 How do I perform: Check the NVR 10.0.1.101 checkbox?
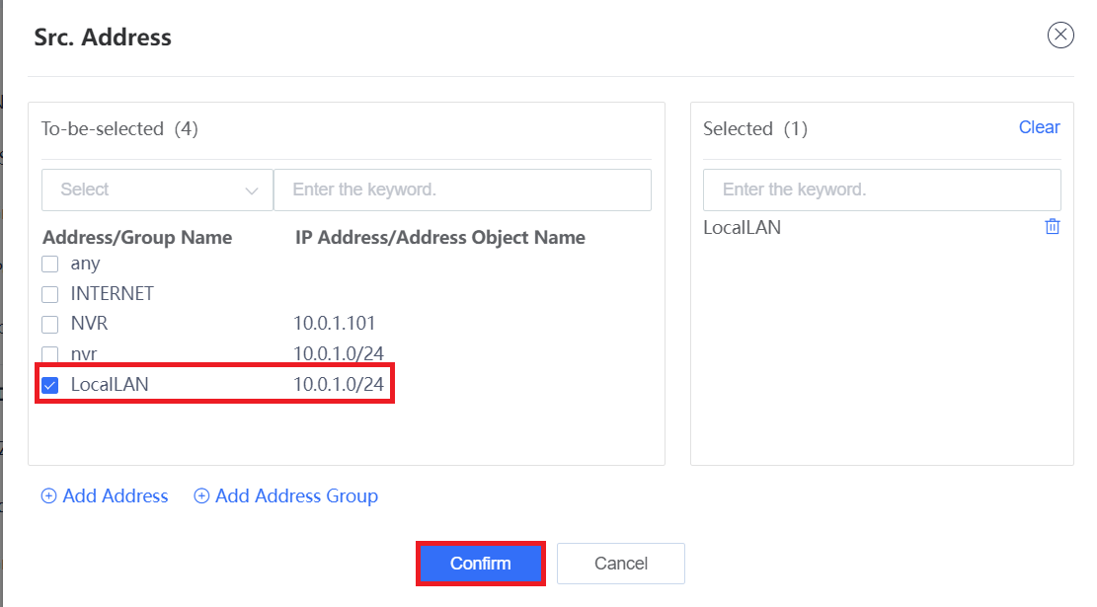[x=49, y=325]
